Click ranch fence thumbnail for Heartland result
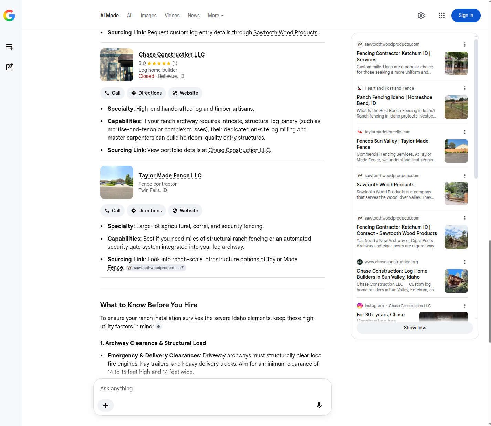This screenshot has width=491, height=426. click(456, 107)
